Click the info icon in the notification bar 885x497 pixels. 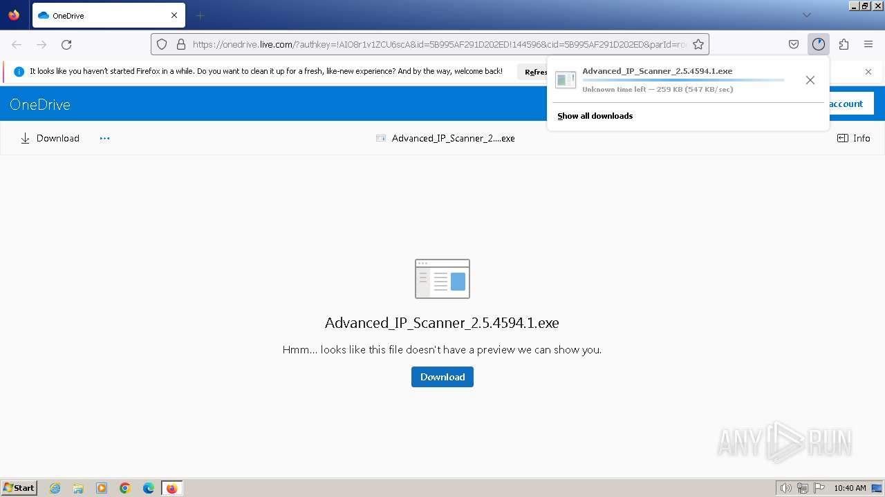[x=19, y=71]
